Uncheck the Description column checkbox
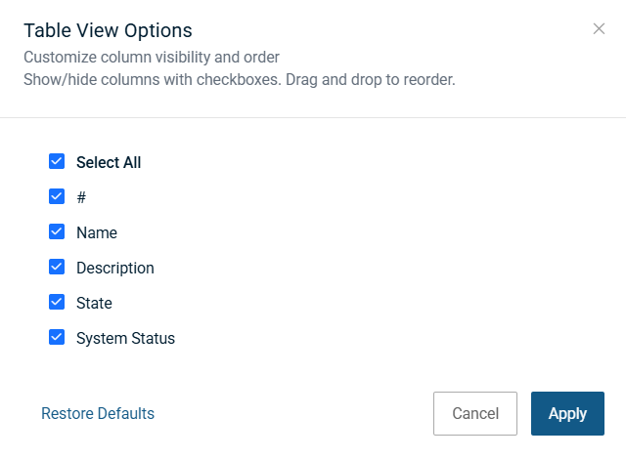The width and height of the screenshot is (626, 459). (57, 268)
